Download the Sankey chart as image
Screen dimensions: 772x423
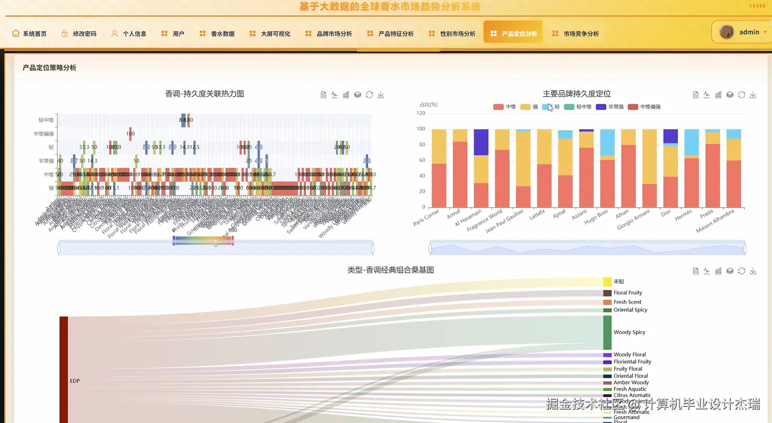point(753,271)
